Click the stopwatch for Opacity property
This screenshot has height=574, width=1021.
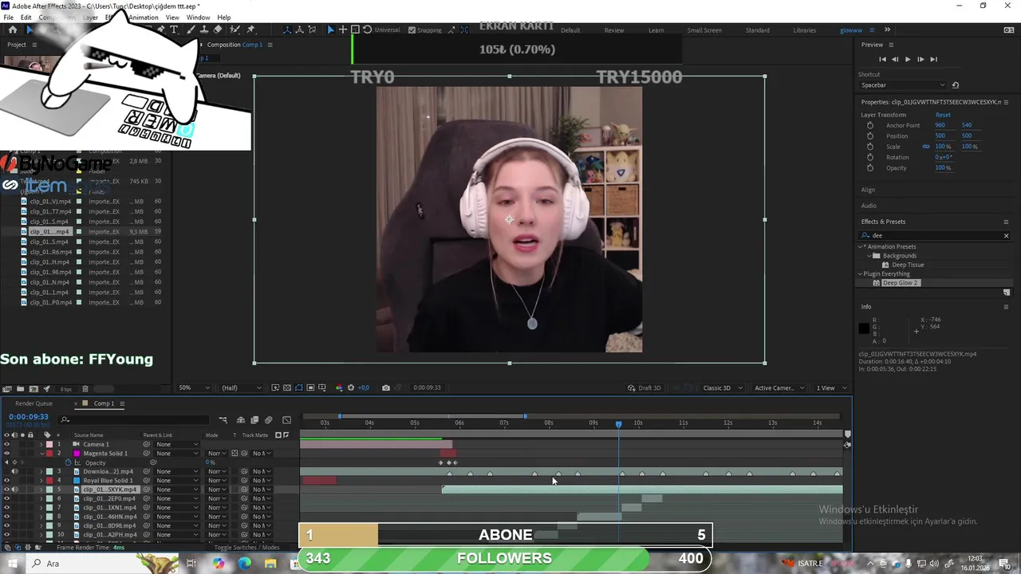point(68,462)
